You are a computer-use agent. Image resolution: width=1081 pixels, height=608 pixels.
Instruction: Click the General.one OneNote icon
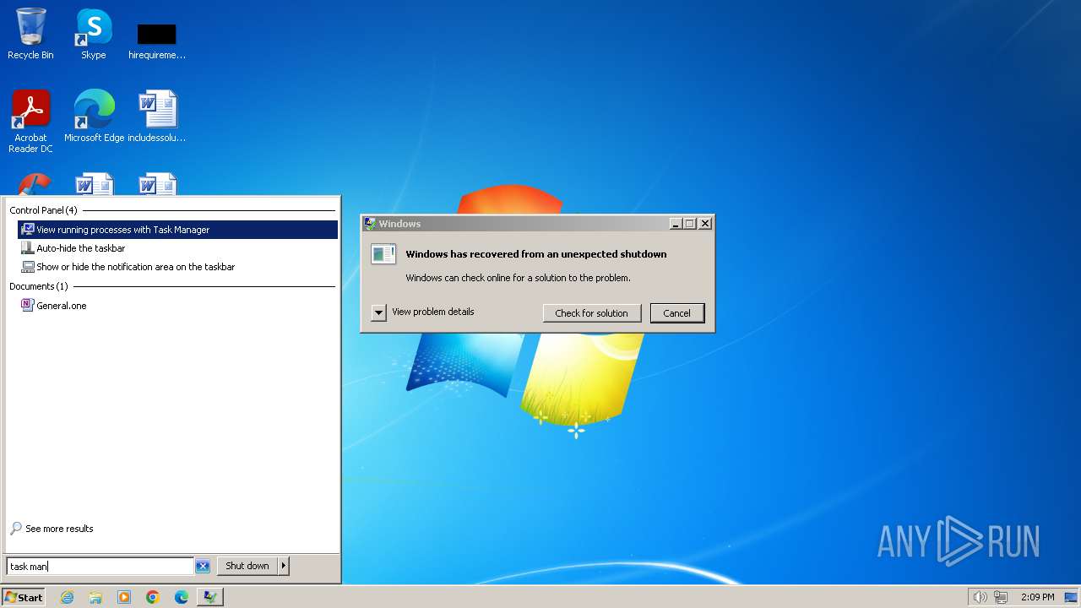point(27,306)
